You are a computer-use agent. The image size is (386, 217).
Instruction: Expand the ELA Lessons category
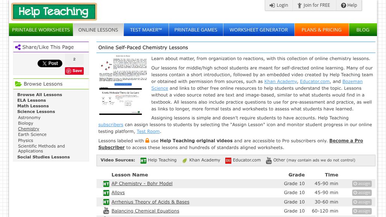click(32, 100)
